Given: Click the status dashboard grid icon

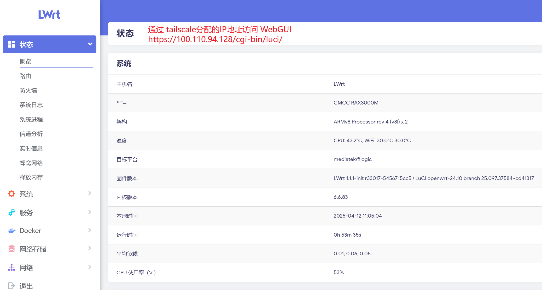Looking at the screenshot, I should point(11,44).
